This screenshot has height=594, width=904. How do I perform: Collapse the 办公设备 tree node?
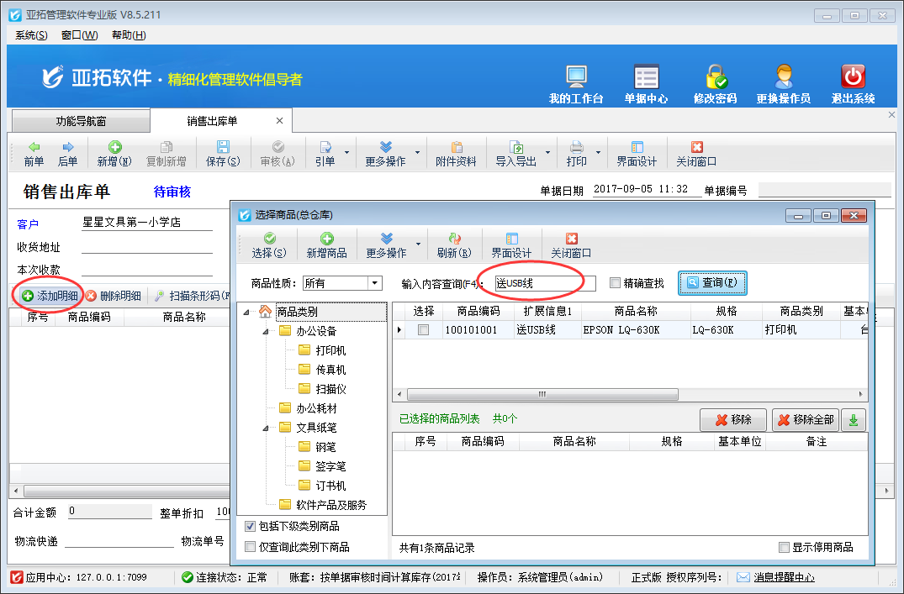[x=267, y=332]
